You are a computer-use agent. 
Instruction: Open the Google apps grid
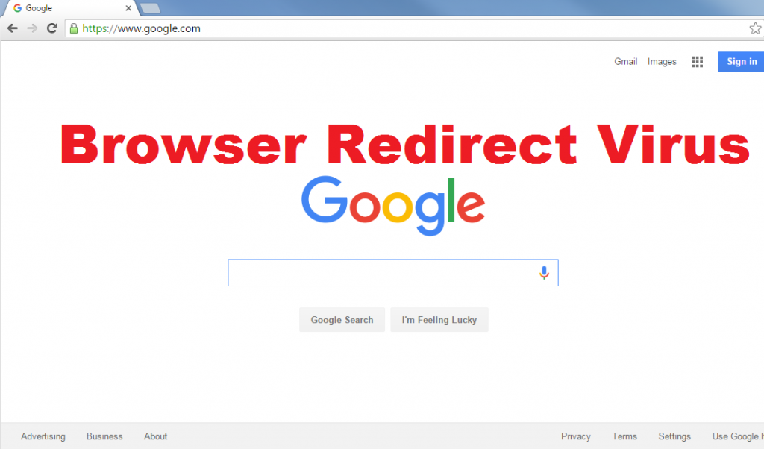(x=698, y=62)
